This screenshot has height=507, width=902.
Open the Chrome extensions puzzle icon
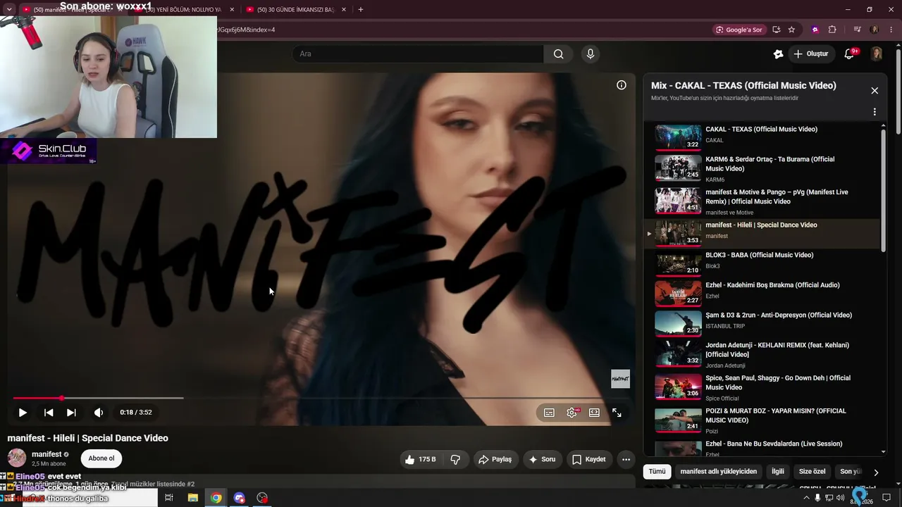832,30
